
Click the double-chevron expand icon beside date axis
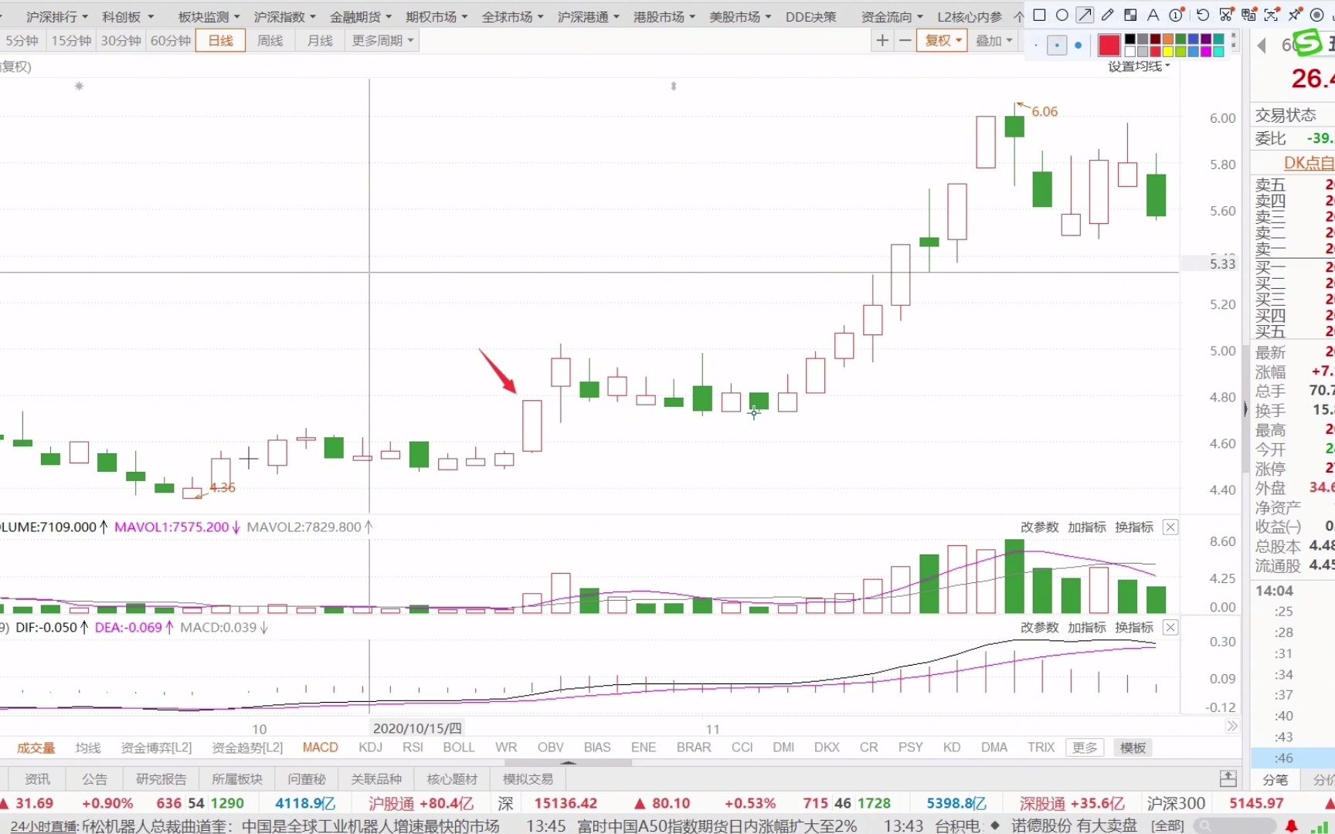(x=1232, y=727)
